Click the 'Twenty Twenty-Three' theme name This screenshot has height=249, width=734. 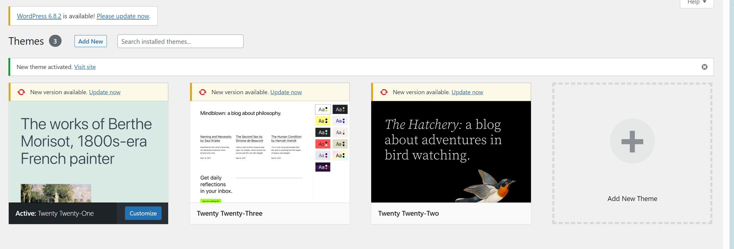pos(229,213)
